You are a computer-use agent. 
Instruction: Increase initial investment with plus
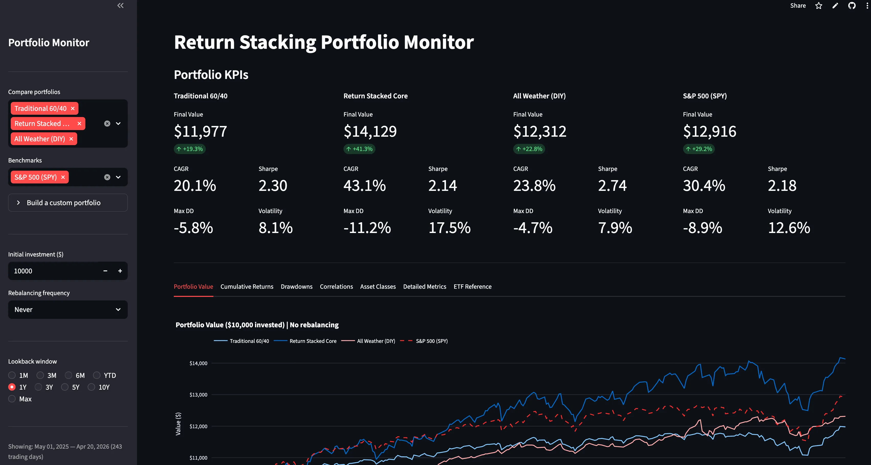[120, 271]
